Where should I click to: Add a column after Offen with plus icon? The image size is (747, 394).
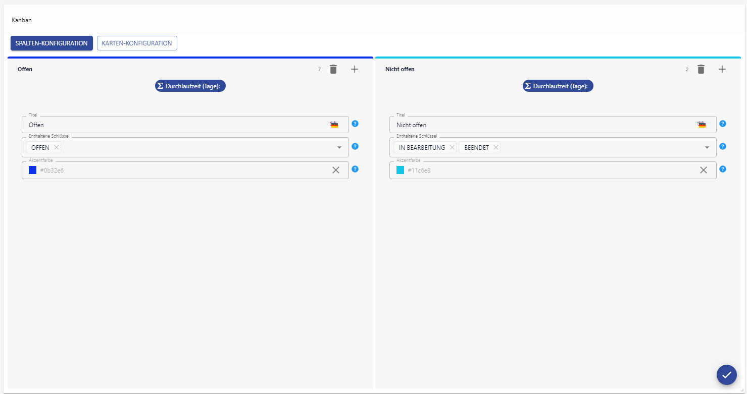coord(355,70)
